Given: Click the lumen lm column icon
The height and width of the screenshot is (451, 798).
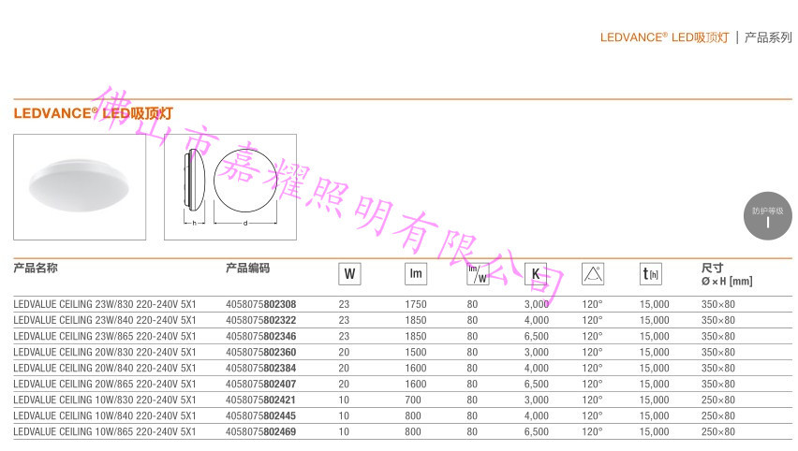Looking at the screenshot, I should tap(416, 274).
